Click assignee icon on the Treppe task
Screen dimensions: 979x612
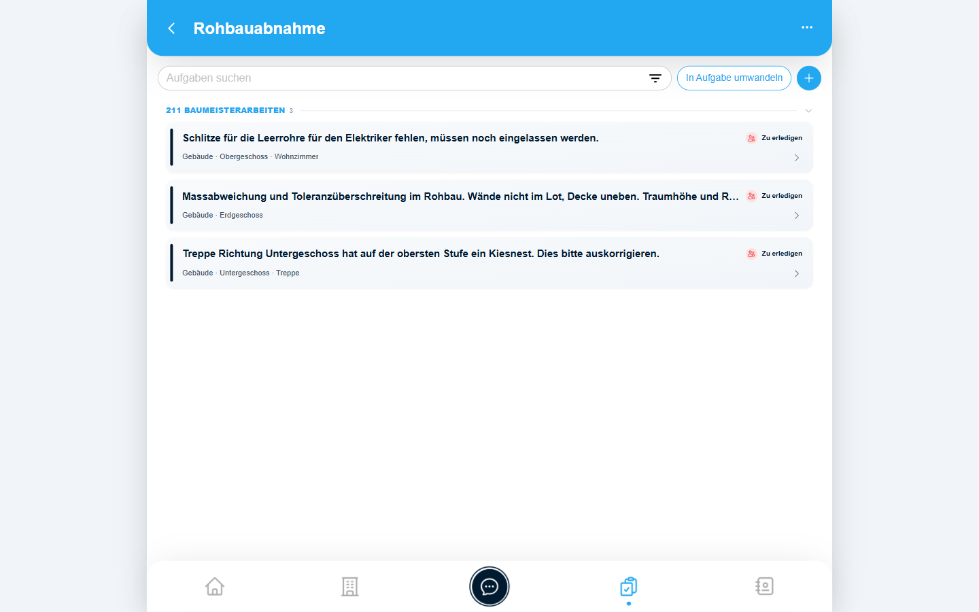click(x=751, y=254)
